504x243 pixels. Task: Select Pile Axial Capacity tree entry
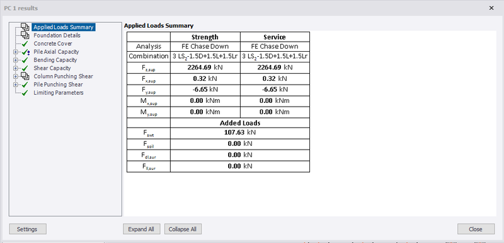click(x=56, y=52)
